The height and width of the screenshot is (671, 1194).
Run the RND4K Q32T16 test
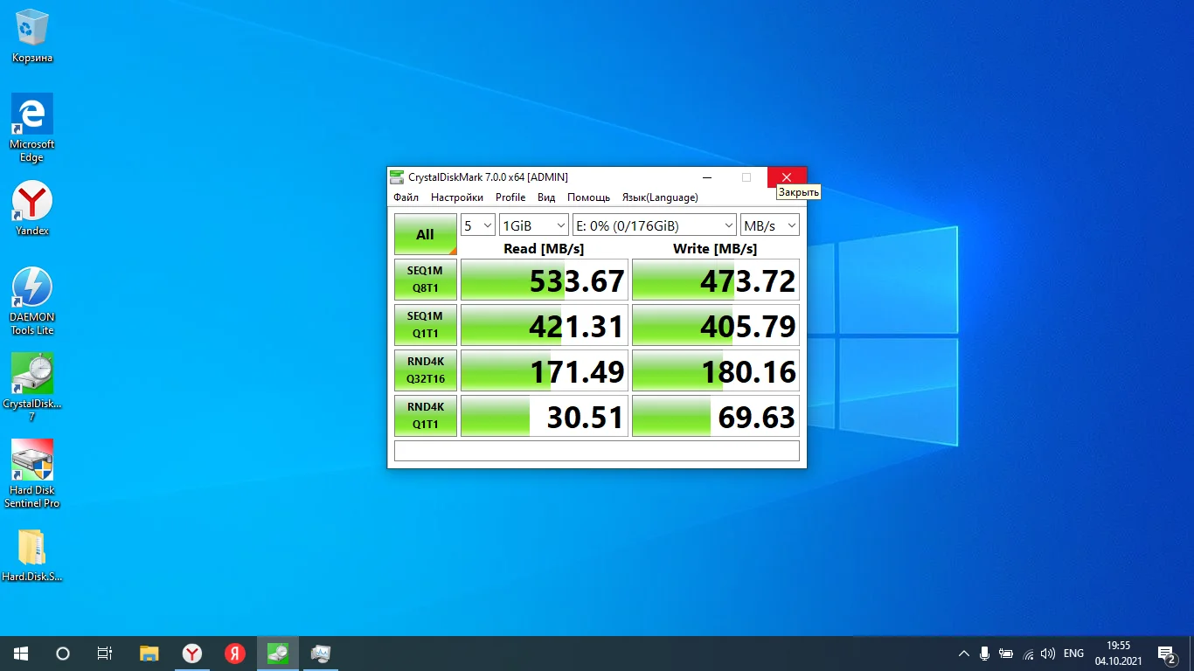(x=426, y=370)
